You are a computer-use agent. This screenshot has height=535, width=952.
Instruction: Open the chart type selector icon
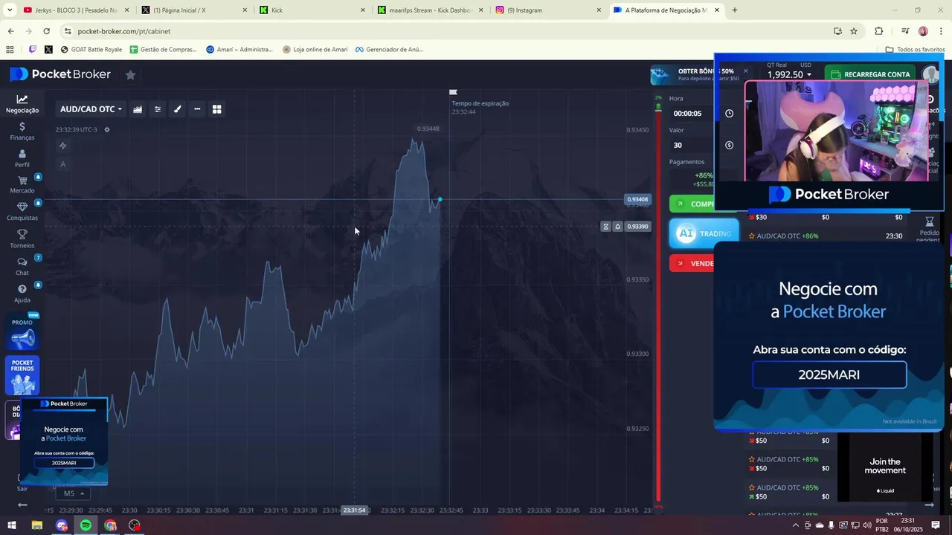pyautogui.click(x=138, y=109)
